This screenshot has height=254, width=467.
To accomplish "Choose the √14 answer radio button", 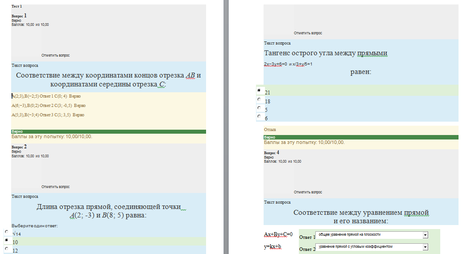I will [x=7, y=231].
